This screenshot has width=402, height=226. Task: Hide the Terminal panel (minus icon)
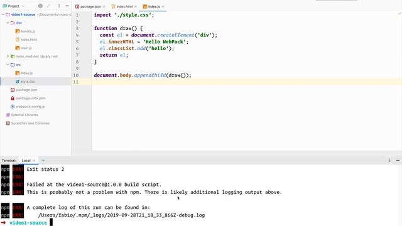click(398, 161)
